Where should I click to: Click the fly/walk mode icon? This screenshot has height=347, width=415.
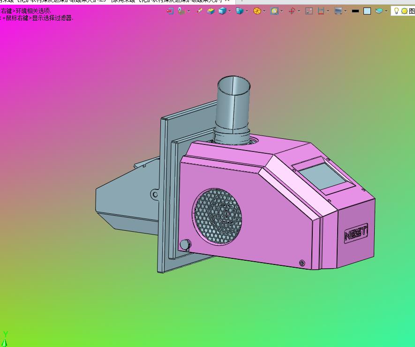[x=181, y=11]
